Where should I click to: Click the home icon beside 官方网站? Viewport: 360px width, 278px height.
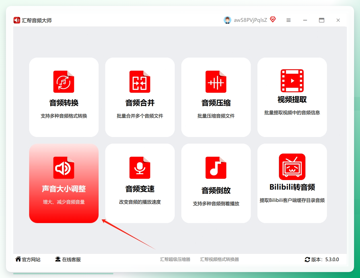pyautogui.click(x=18, y=259)
